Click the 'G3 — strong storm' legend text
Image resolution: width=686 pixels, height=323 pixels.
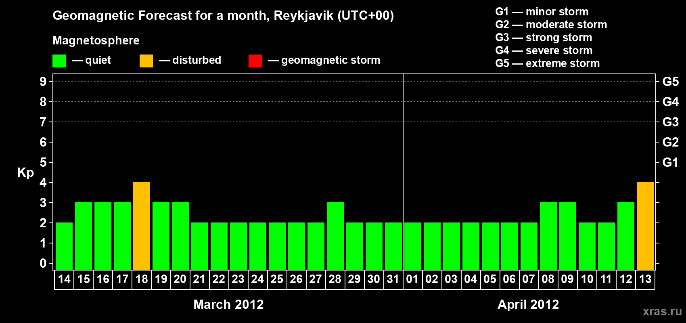pyautogui.click(x=544, y=38)
